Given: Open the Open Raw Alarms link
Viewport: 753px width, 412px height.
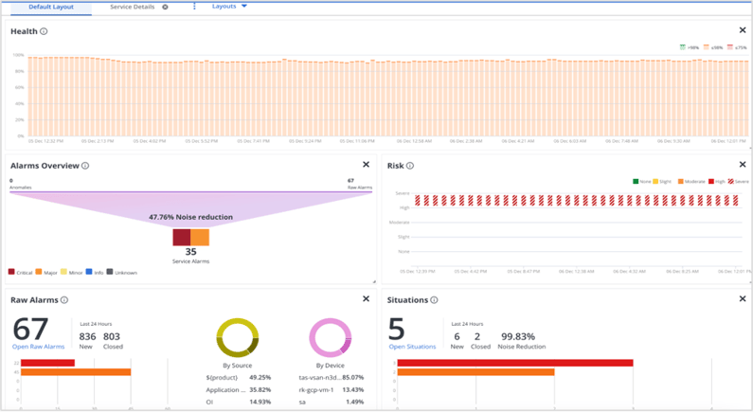Looking at the screenshot, I should coord(38,347).
